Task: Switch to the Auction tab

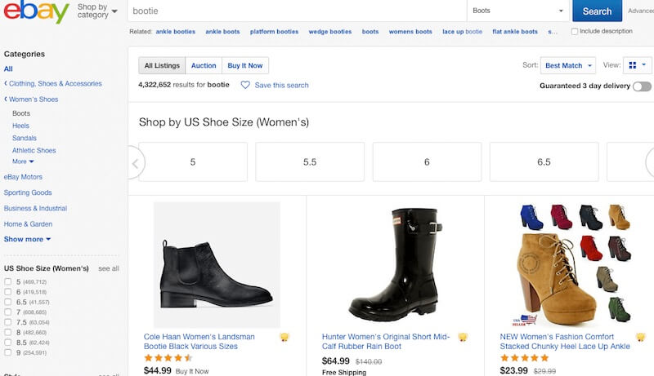Action: (204, 65)
